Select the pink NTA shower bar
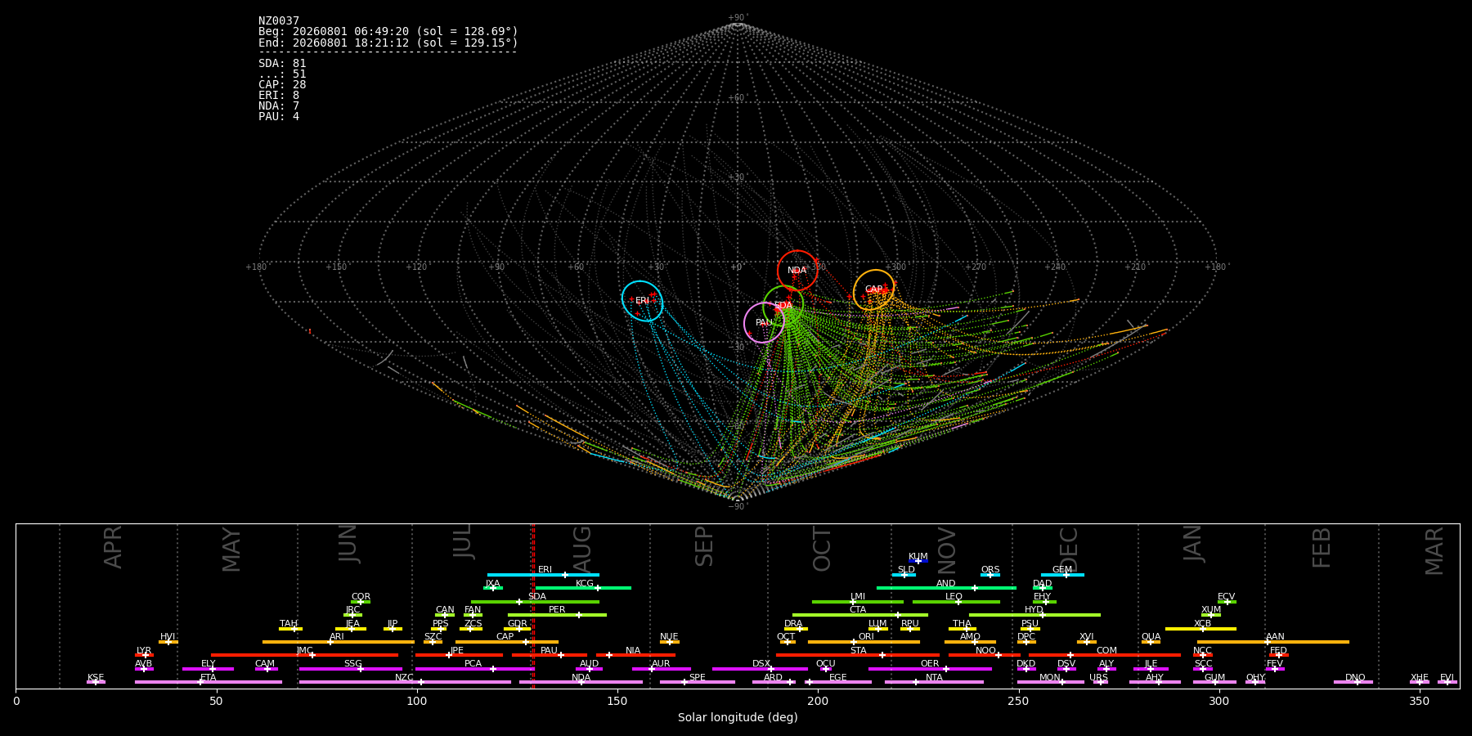The image size is (1472, 736). [934, 682]
